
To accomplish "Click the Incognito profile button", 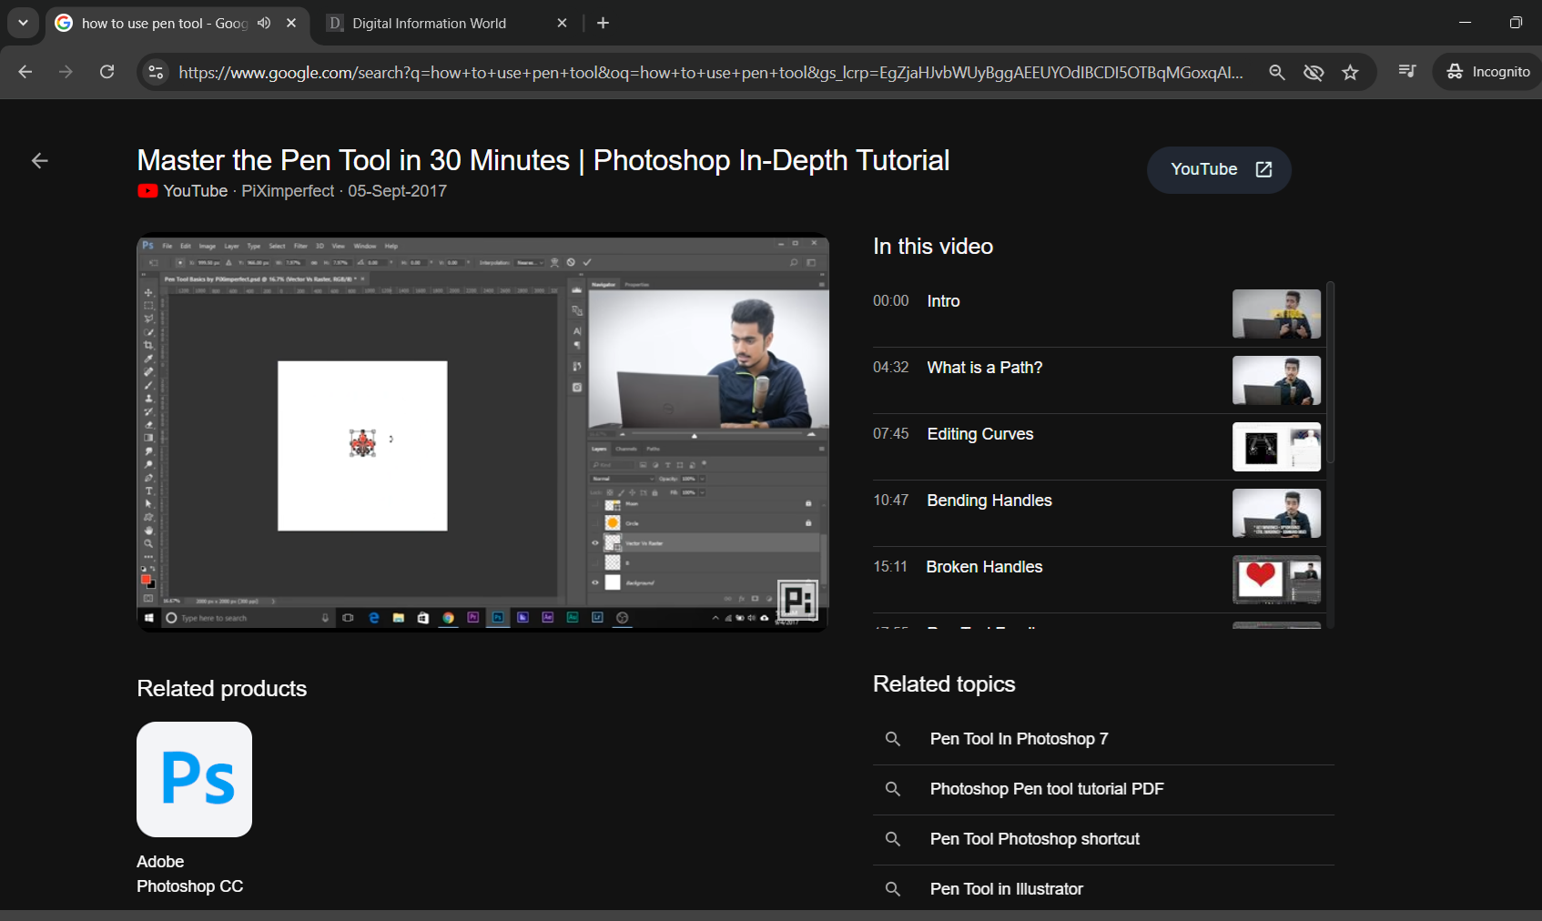I will (1488, 71).
